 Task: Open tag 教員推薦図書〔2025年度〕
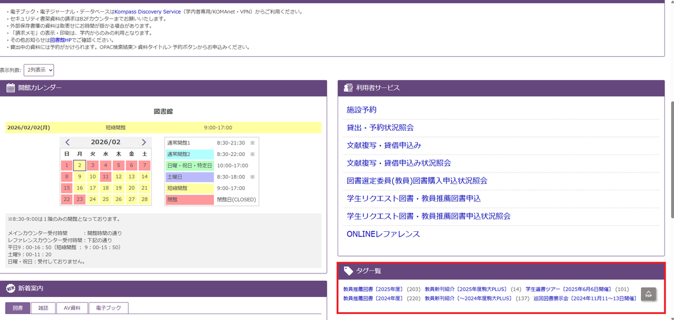pos(373,290)
